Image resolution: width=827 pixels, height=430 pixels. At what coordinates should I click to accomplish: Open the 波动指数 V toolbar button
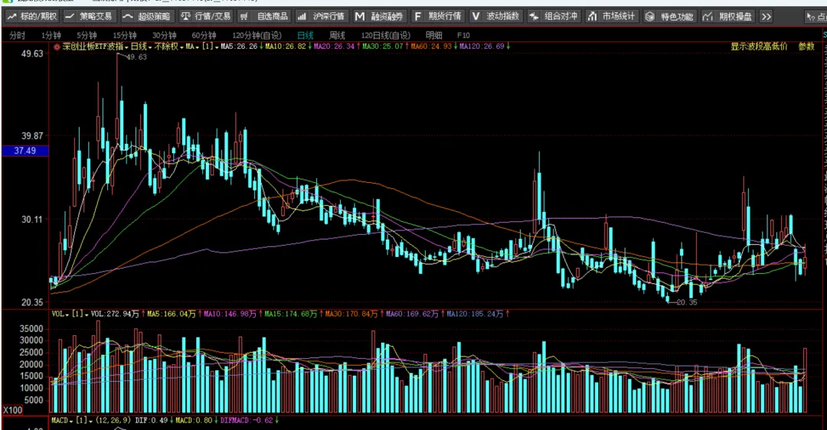(x=495, y=16)
